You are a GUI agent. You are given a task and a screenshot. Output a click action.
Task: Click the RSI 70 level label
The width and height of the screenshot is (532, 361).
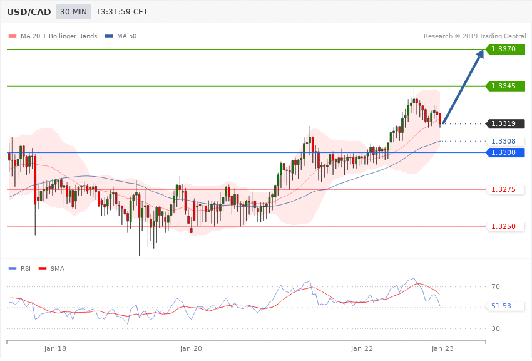(x=496, y=286)
